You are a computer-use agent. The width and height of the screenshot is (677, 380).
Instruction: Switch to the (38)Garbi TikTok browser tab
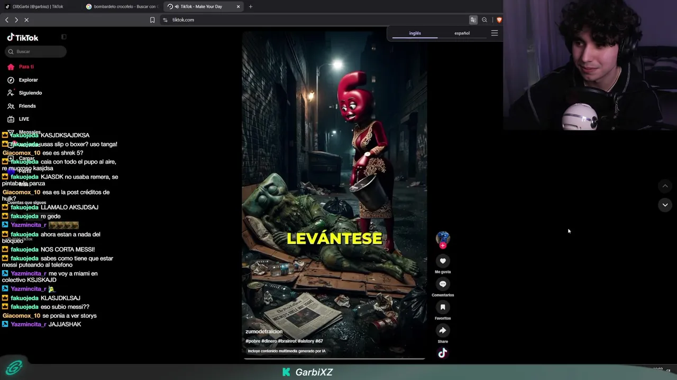click(41, 6)
